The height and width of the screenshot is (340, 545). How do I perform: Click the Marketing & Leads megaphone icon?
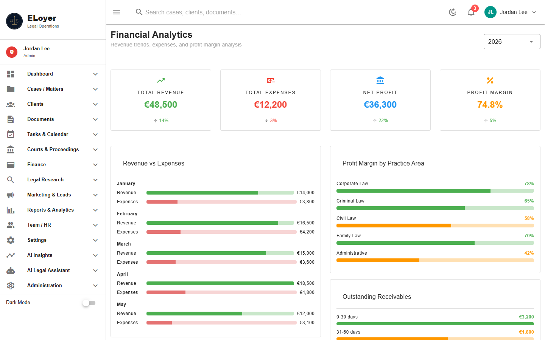[x=11, y=195]
